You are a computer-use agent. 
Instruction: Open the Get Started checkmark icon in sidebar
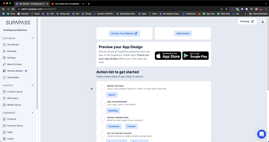(4, 45)
